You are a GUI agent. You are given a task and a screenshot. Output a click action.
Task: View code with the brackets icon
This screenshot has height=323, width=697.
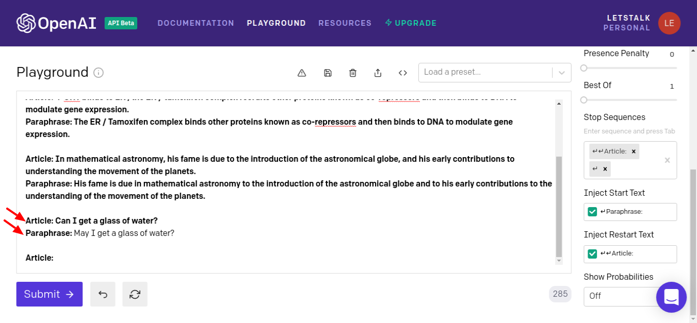tap(403, 73)
